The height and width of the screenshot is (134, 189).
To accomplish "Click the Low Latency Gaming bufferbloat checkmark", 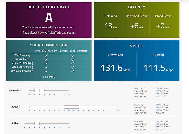I will tap(73, 71).
